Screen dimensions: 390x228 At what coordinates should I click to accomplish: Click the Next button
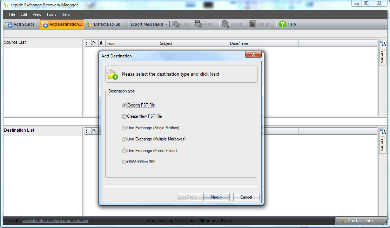216,197
